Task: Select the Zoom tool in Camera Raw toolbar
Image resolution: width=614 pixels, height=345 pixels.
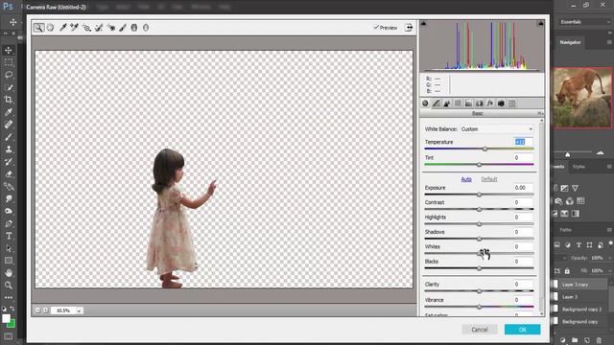Action: point(38,28)
